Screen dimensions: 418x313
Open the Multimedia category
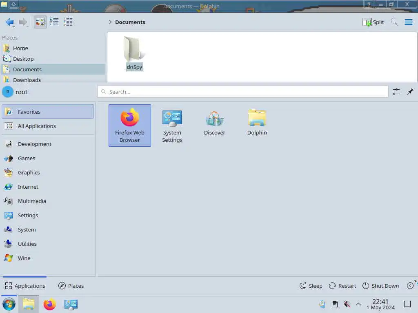tap(48, 201)
